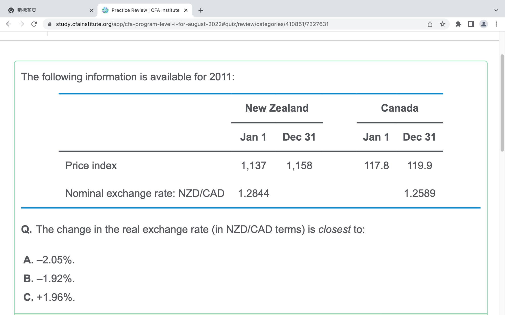
Task: Toggle the browser side panel
Action: click(471, 24)
